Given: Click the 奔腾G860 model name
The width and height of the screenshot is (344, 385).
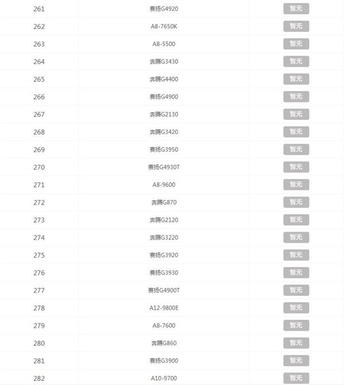Looking at the screenshot, I should point(164,343).
